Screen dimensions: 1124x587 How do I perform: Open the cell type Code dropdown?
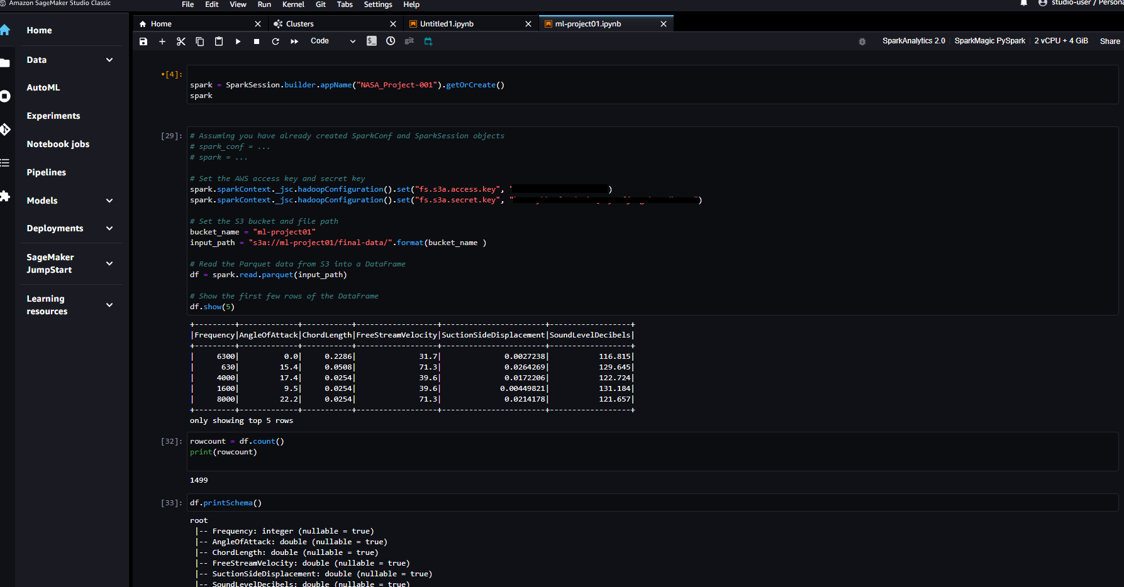[333, 41]
